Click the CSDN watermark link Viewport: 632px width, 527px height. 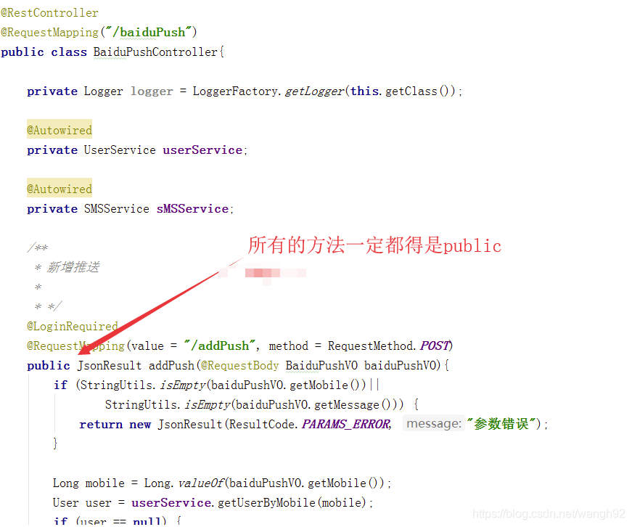click(x=549, y=513)
